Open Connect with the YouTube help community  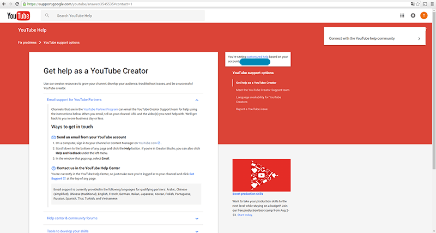pos(374,36)
